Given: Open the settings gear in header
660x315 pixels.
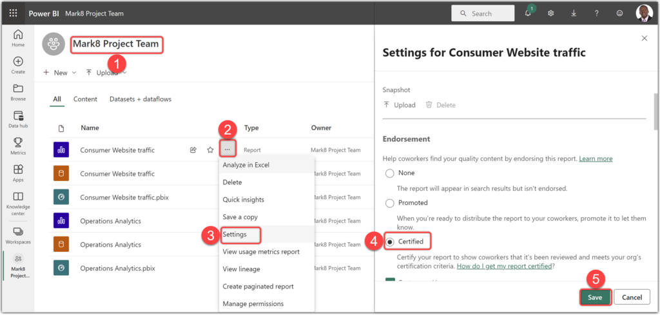Looking at the screenshot, I should click(550, 13).
